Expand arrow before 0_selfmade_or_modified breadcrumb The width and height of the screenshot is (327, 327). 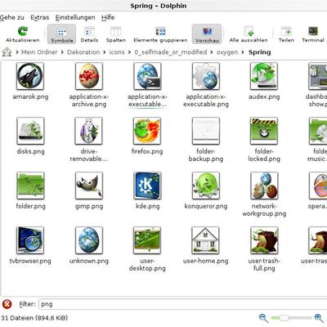[x=130, y=52]
